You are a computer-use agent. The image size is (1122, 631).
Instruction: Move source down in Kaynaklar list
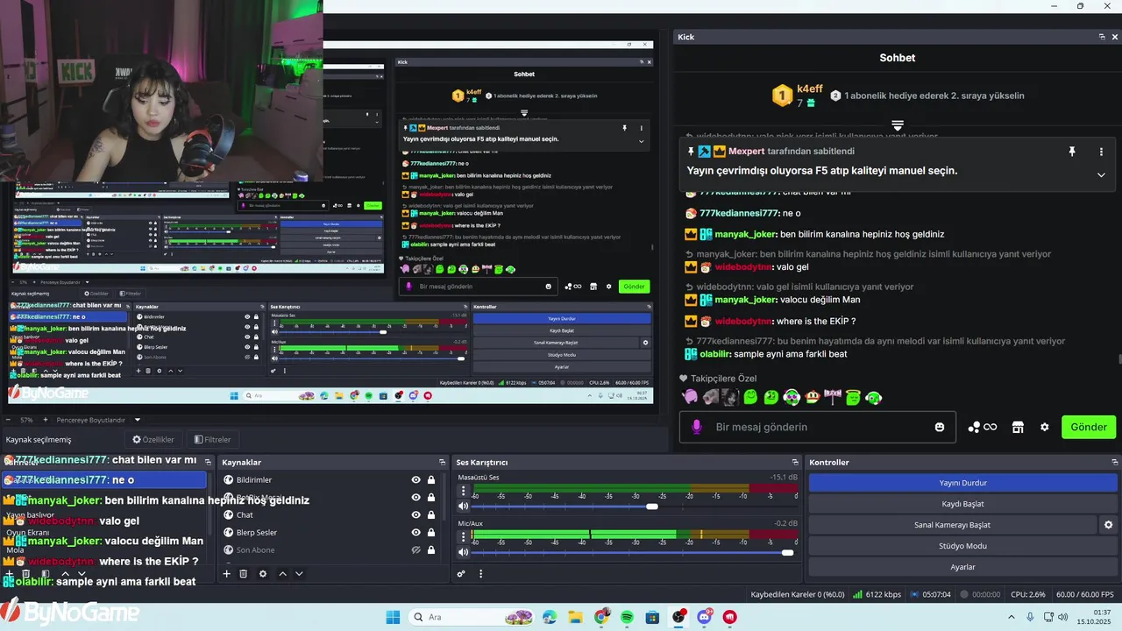299,574
